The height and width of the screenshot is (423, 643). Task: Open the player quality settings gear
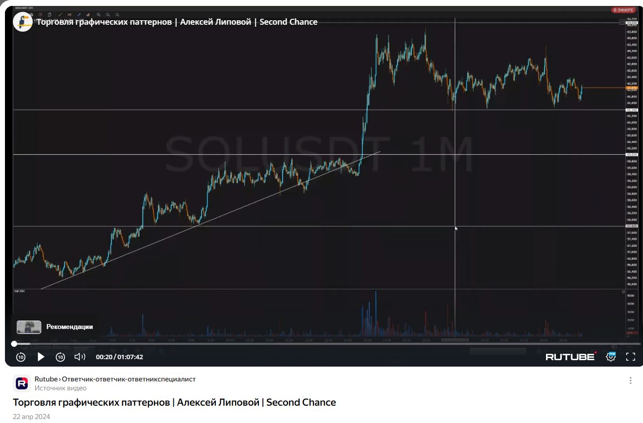[x=611, y=356]
